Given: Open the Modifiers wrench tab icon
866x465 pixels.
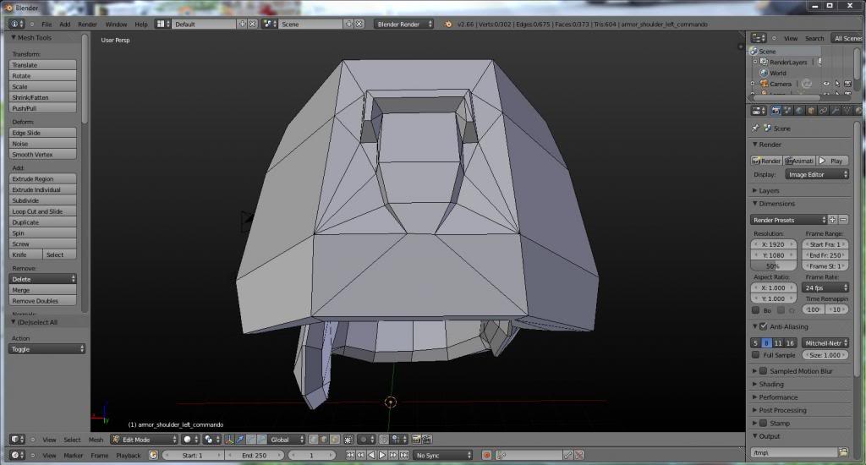Looking at the screenshot, I should [835, 110].
